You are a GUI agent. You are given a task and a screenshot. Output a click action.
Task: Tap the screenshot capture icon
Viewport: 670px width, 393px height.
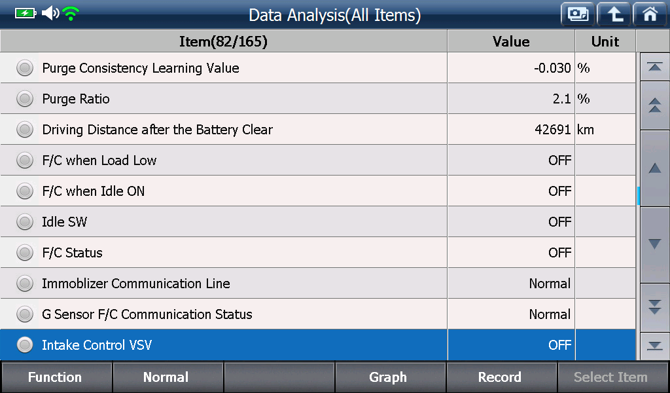tap(578, 14)
